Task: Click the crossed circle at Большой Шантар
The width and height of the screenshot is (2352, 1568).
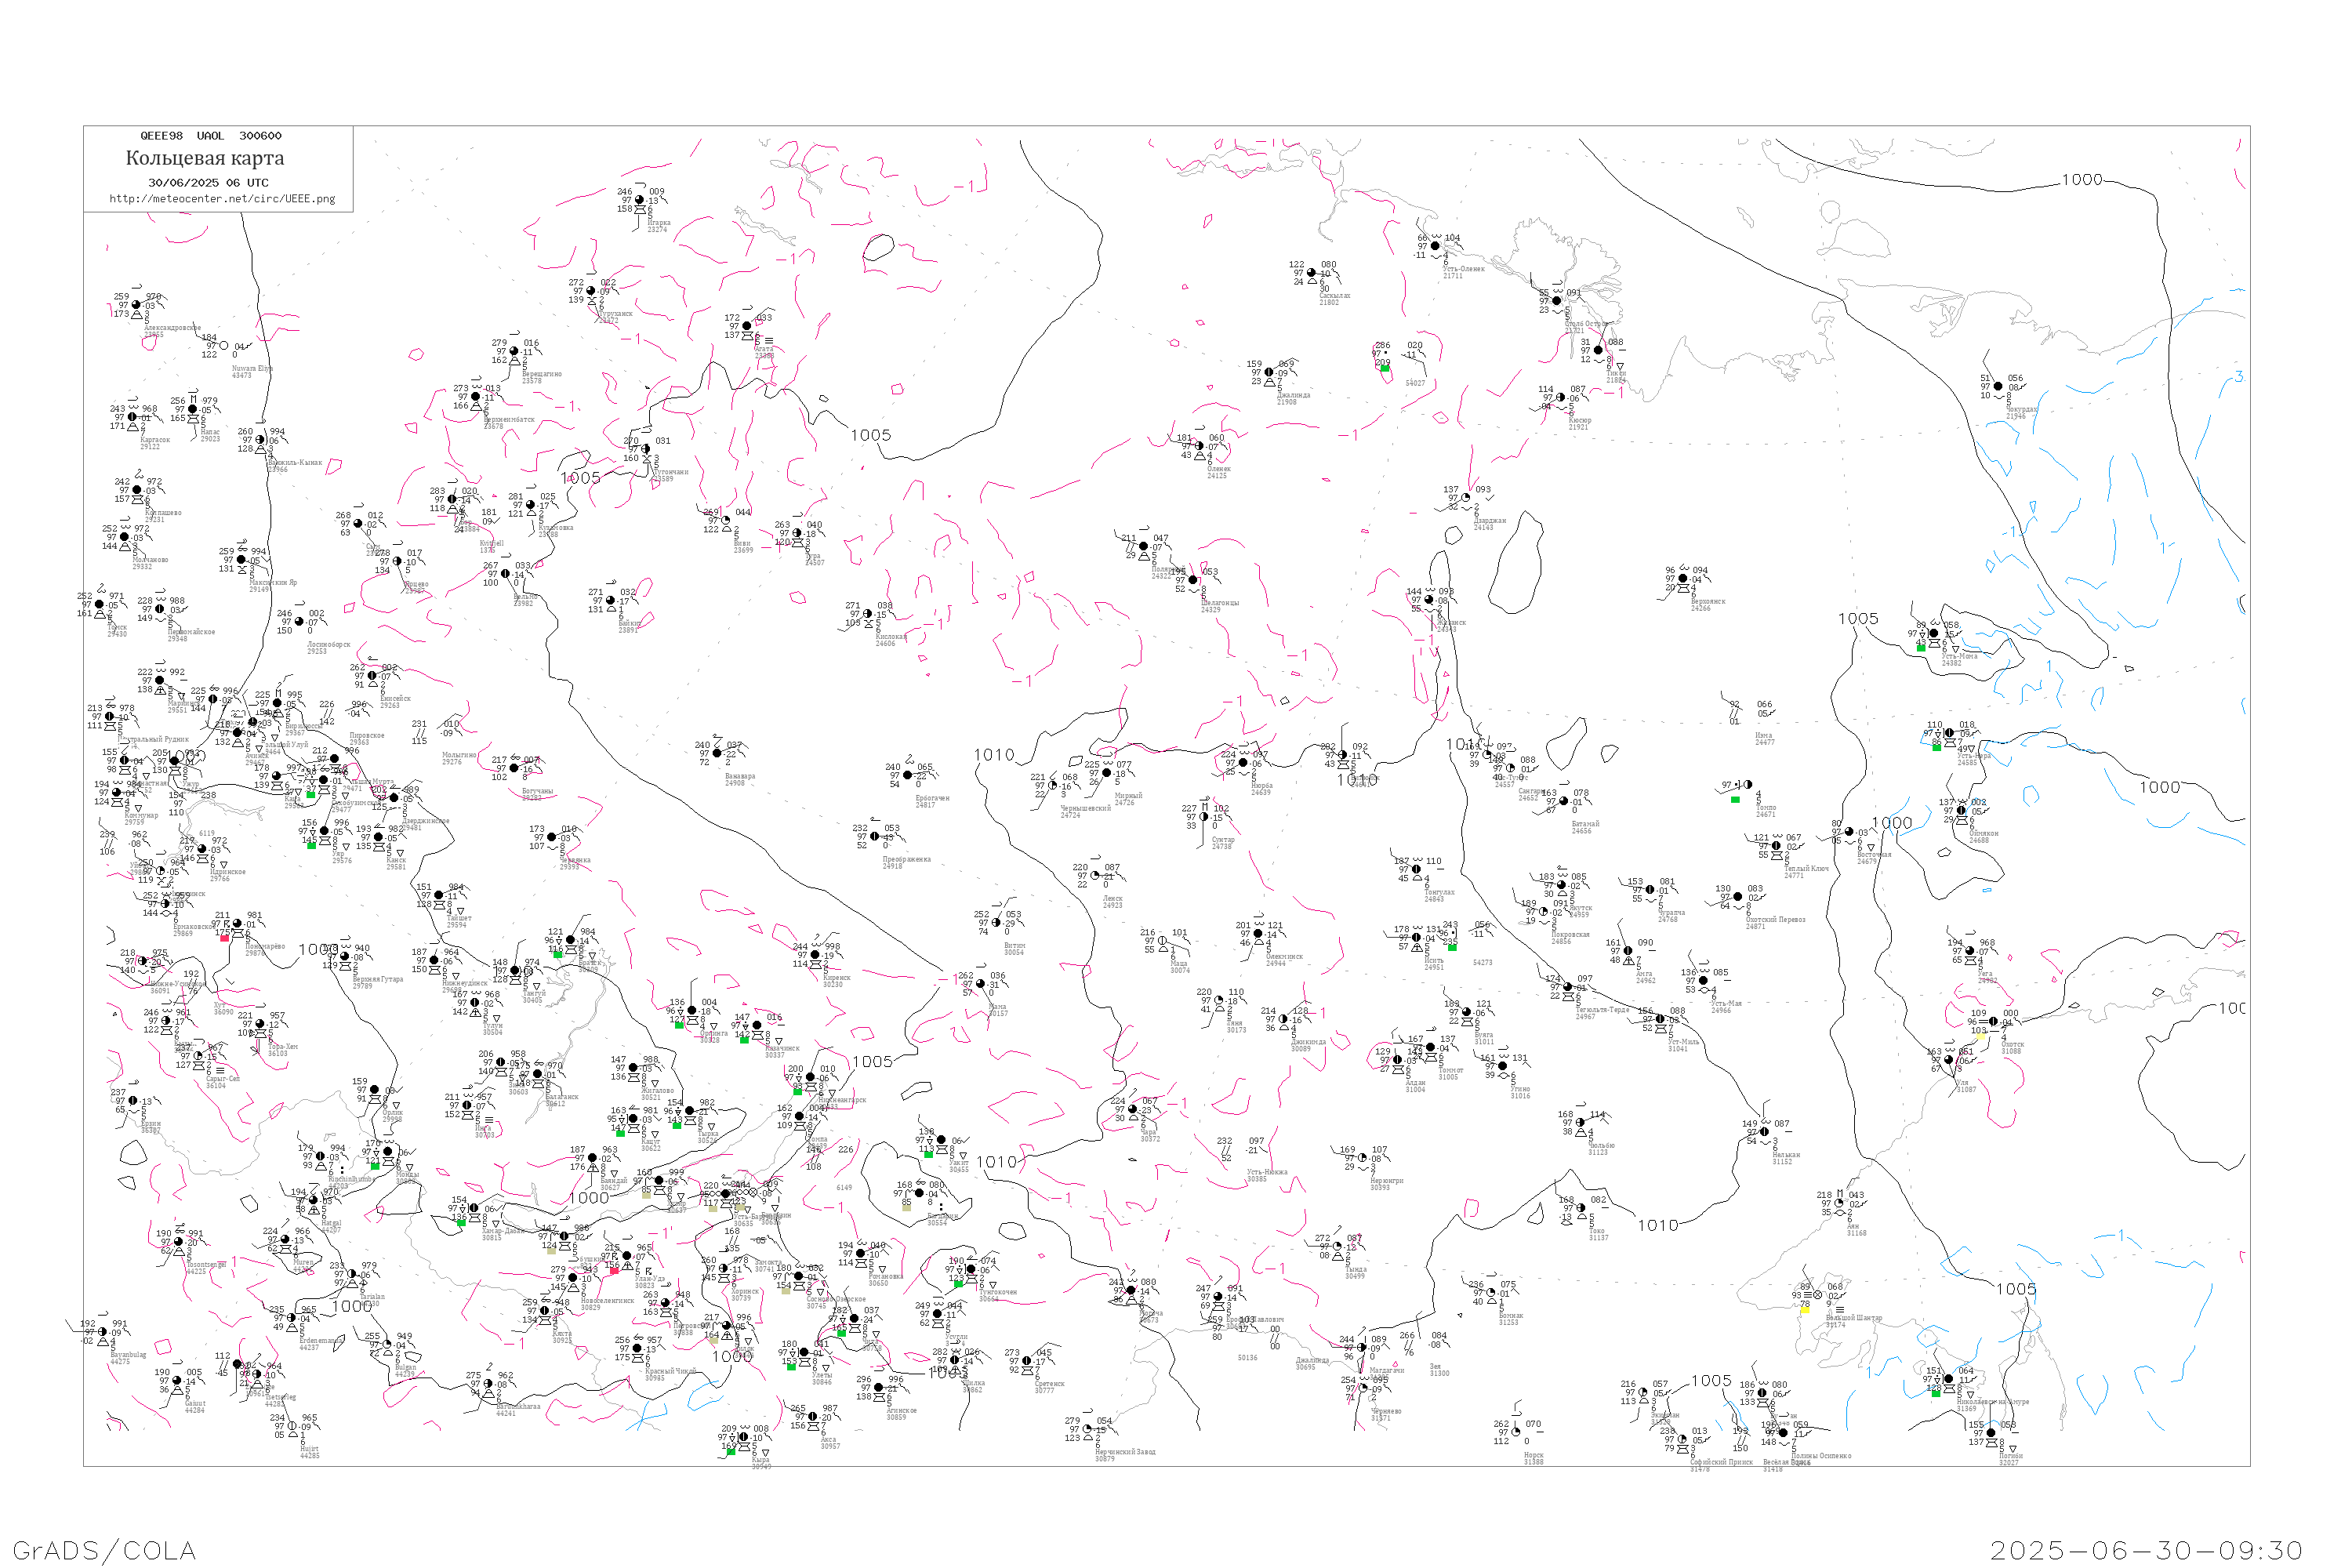Action: coord(1818,1295)
